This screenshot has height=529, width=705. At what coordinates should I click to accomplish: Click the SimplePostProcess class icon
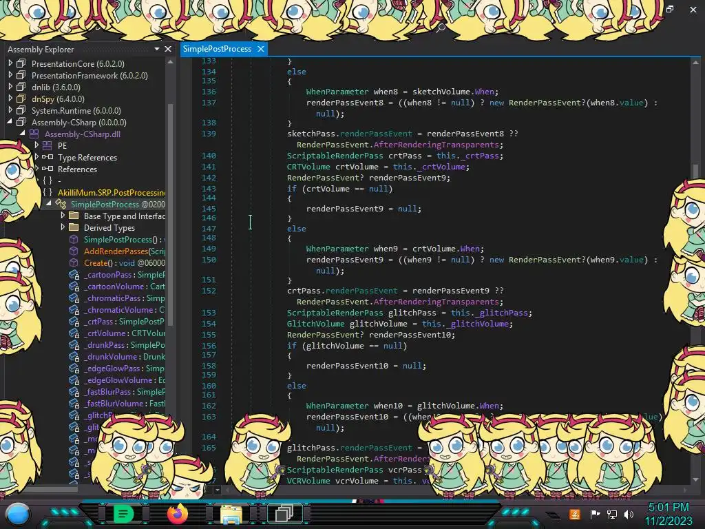[61, 204]
